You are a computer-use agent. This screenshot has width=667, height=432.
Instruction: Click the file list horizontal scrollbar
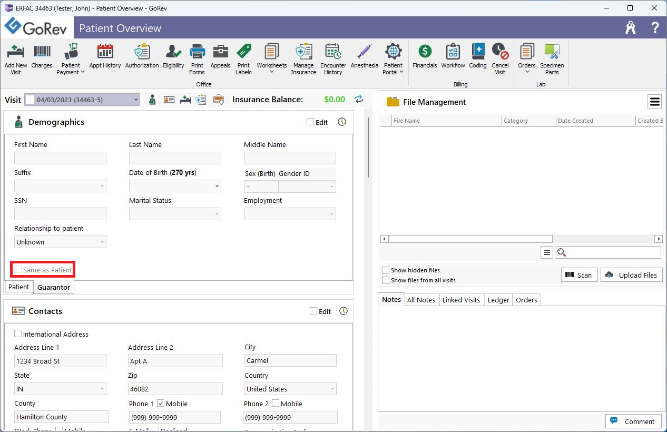pyautogui.click(x=470, y=239)
